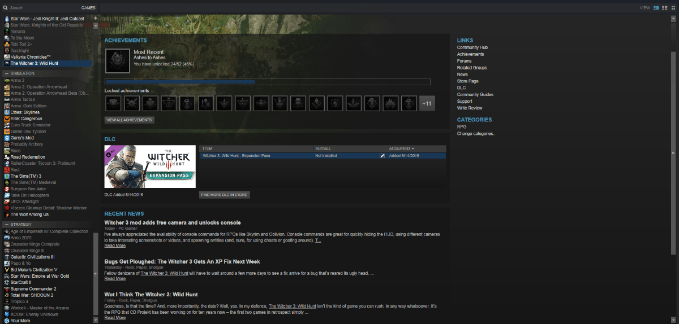Select The Witcher 3: Wild Hunt entry

[46, 63]
